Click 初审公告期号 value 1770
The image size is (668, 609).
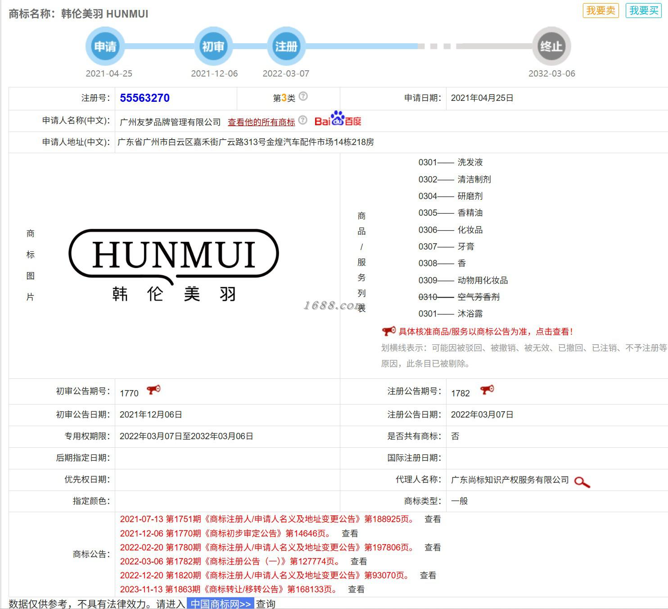pyautogui.click(x=129, y=393)
